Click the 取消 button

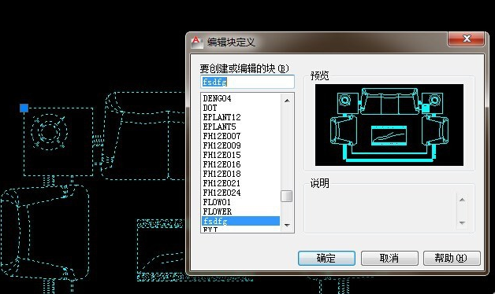point(389,258)
